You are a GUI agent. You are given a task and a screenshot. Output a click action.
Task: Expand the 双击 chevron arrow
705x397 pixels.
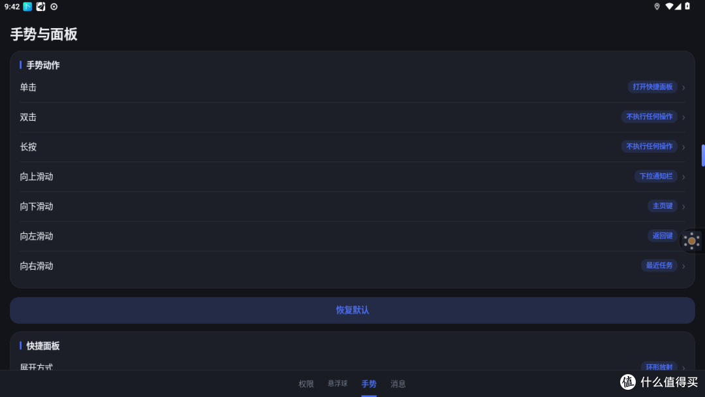coord(683,118)
